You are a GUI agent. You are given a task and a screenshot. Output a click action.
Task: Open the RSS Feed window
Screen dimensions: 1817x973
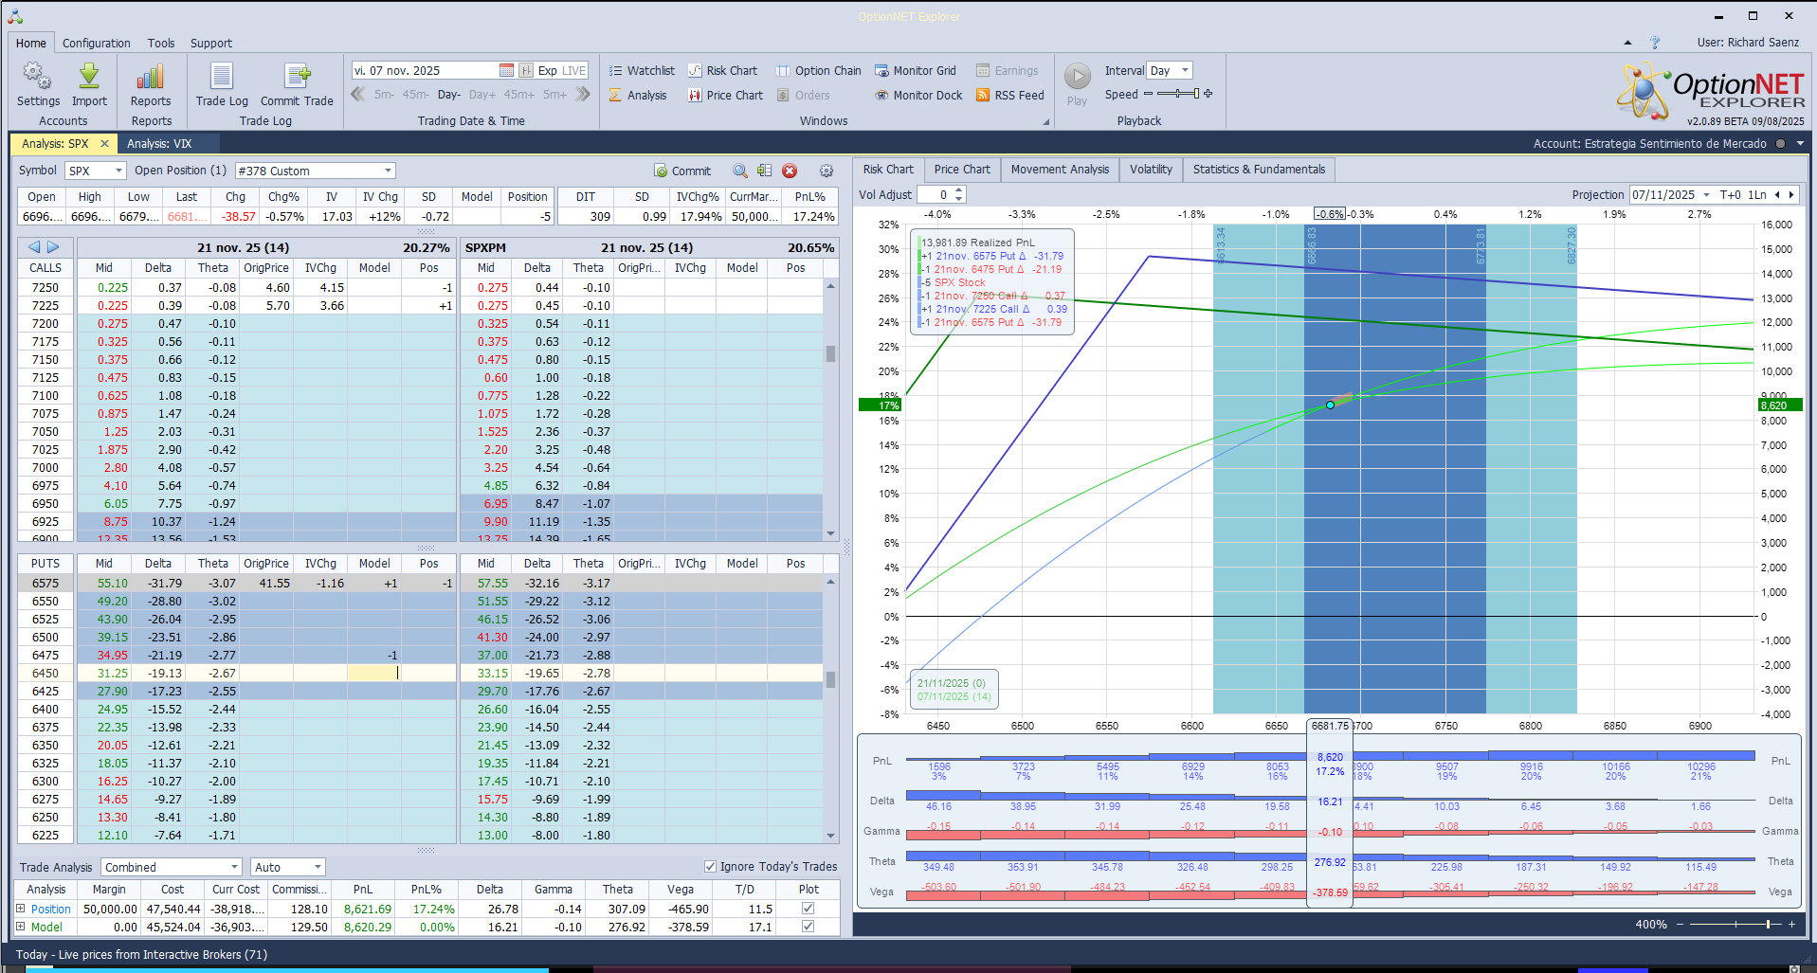(x=1010, y=95)
